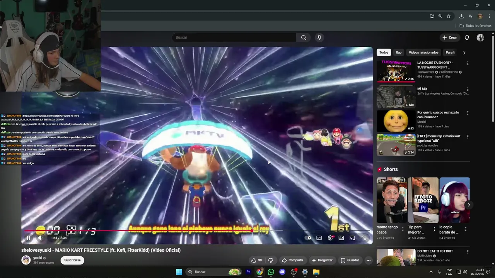Open the momo tengo caspa short
Screen dimensions: 495x278
click(x=392, y=200)
